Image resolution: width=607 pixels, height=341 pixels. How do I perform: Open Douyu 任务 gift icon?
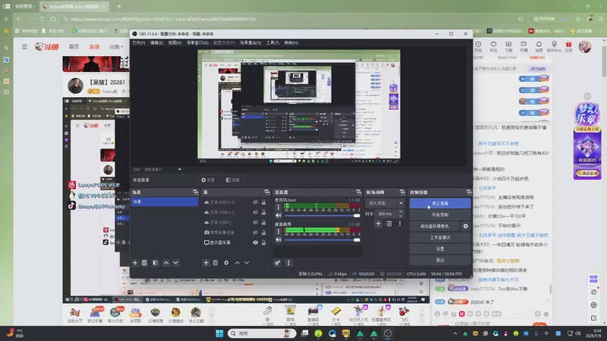[x=568, y=46]
